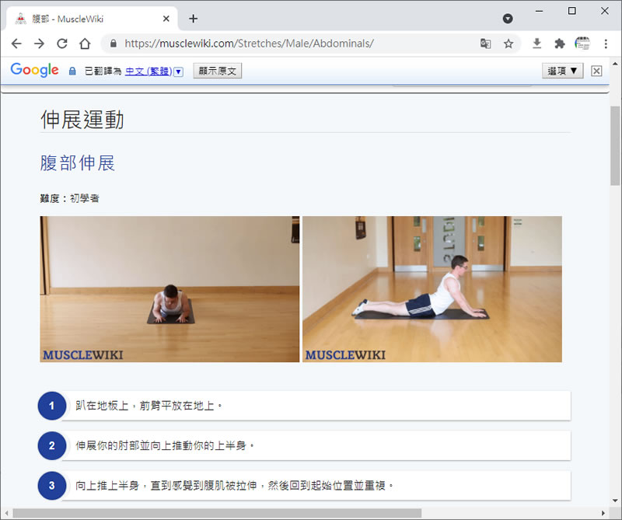Click step 1 number circle

52,406
